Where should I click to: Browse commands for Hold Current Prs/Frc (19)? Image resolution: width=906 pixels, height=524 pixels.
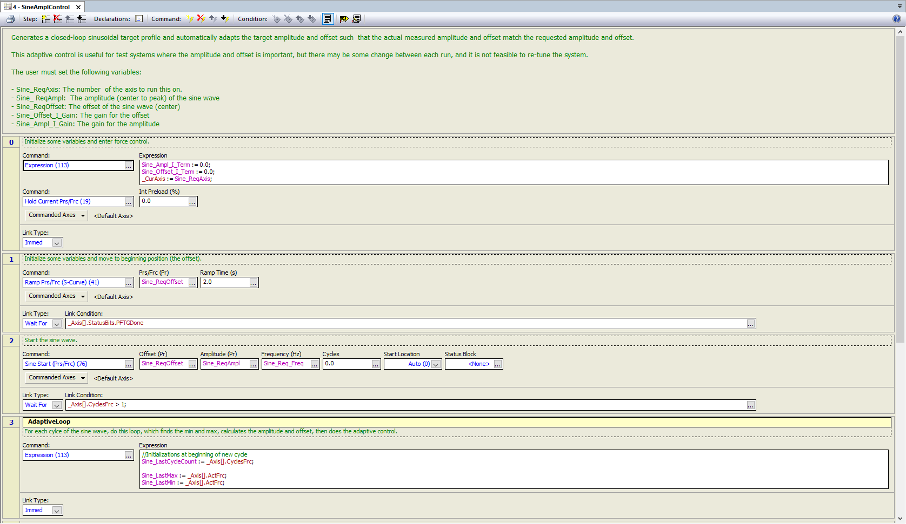129,202
